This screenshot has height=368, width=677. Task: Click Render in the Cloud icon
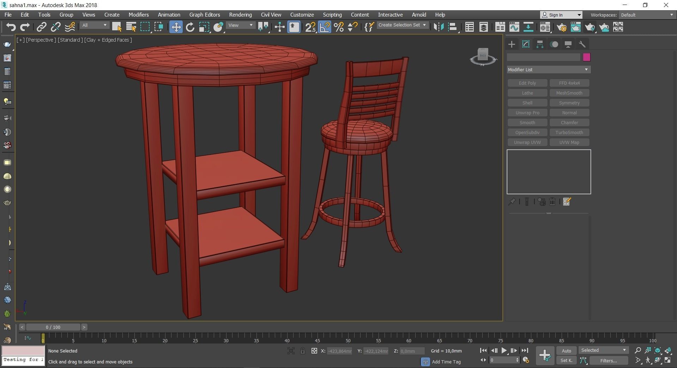click(604, 27)
